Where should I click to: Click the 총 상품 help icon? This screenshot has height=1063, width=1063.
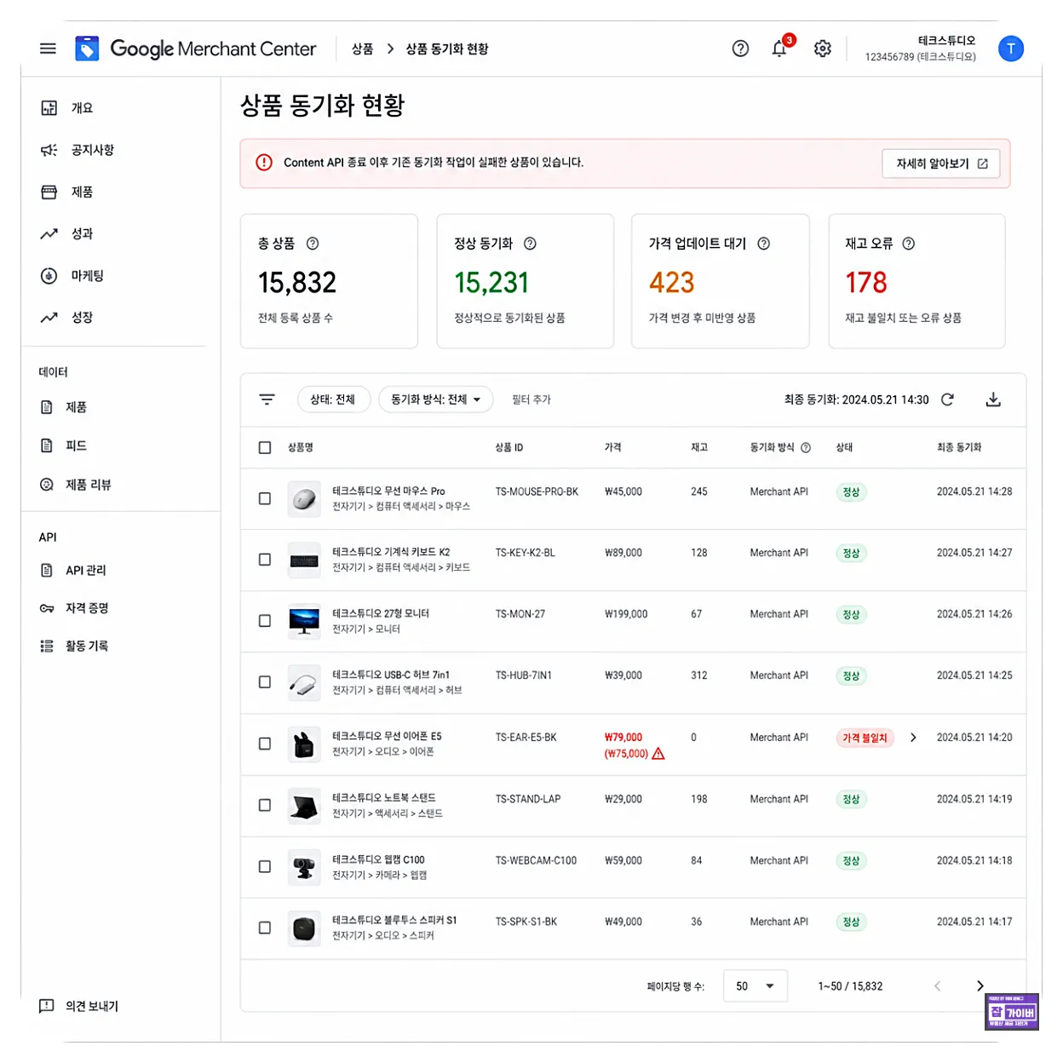pyautogui.click(x=313, y=244)
